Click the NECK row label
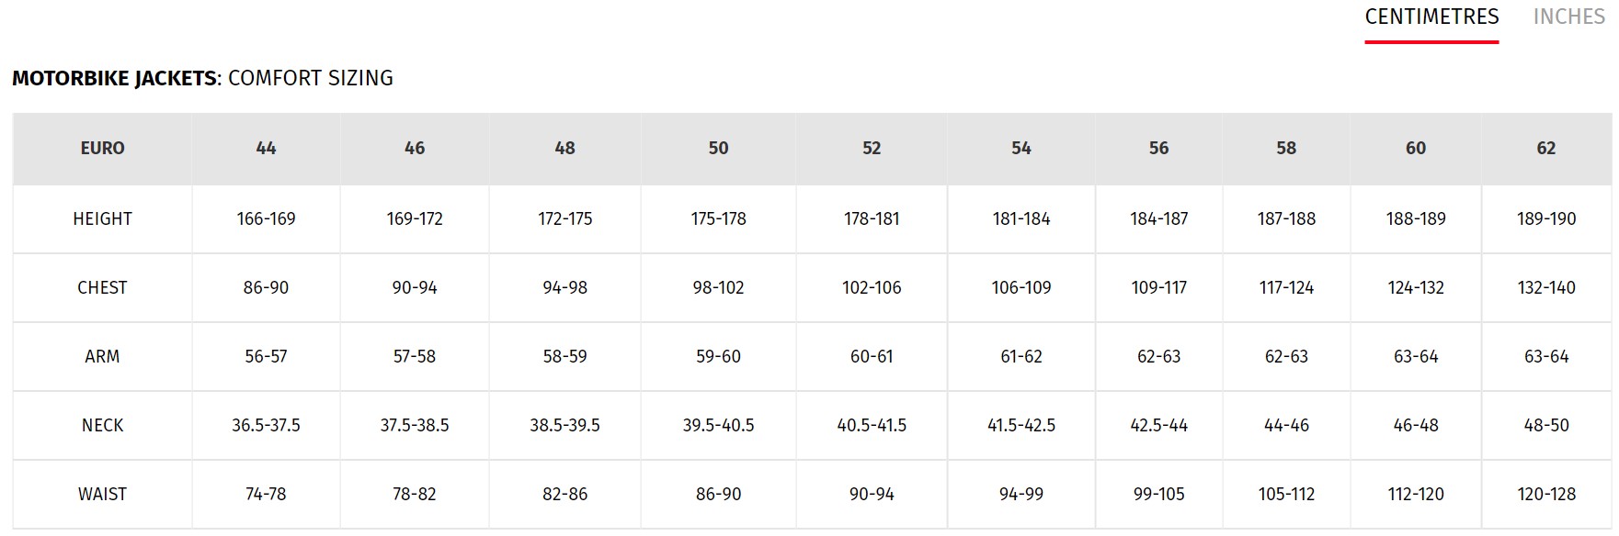Screen dimensions: 1619x536 pyautogui.click(x=102, y=426)
